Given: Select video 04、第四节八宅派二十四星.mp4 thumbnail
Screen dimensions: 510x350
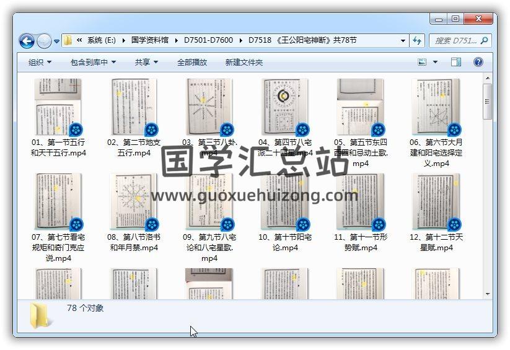Looking at the screenshot, I should pos(284,107).
